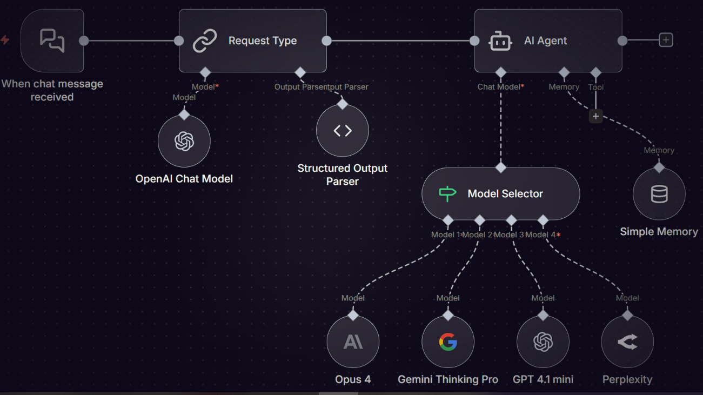The image size is (703, 395).
Task: Click the Model Selector signpost icon
Action: (447, 193)
